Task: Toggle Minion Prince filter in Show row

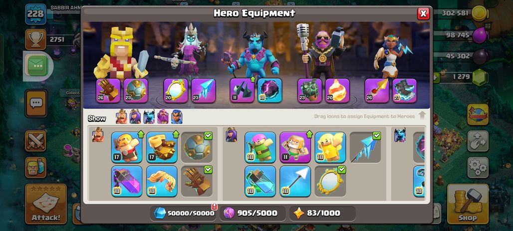Action: click(x=149, y=117)
